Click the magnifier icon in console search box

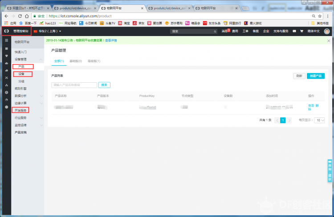coord(215,32)
